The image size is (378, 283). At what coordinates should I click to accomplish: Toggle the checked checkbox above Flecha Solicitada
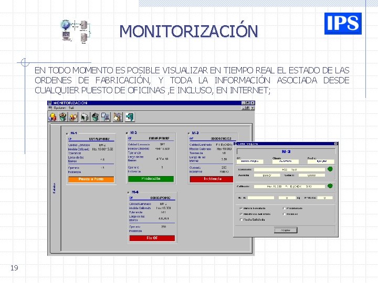pos(241,214)
